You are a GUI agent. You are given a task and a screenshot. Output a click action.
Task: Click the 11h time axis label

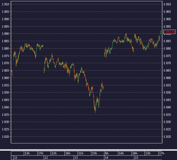[x=81, y=153]
